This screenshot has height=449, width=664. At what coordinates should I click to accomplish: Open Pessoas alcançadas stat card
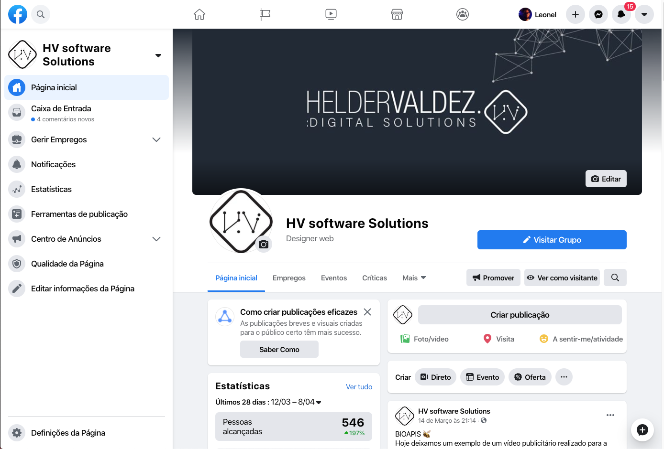294,427
